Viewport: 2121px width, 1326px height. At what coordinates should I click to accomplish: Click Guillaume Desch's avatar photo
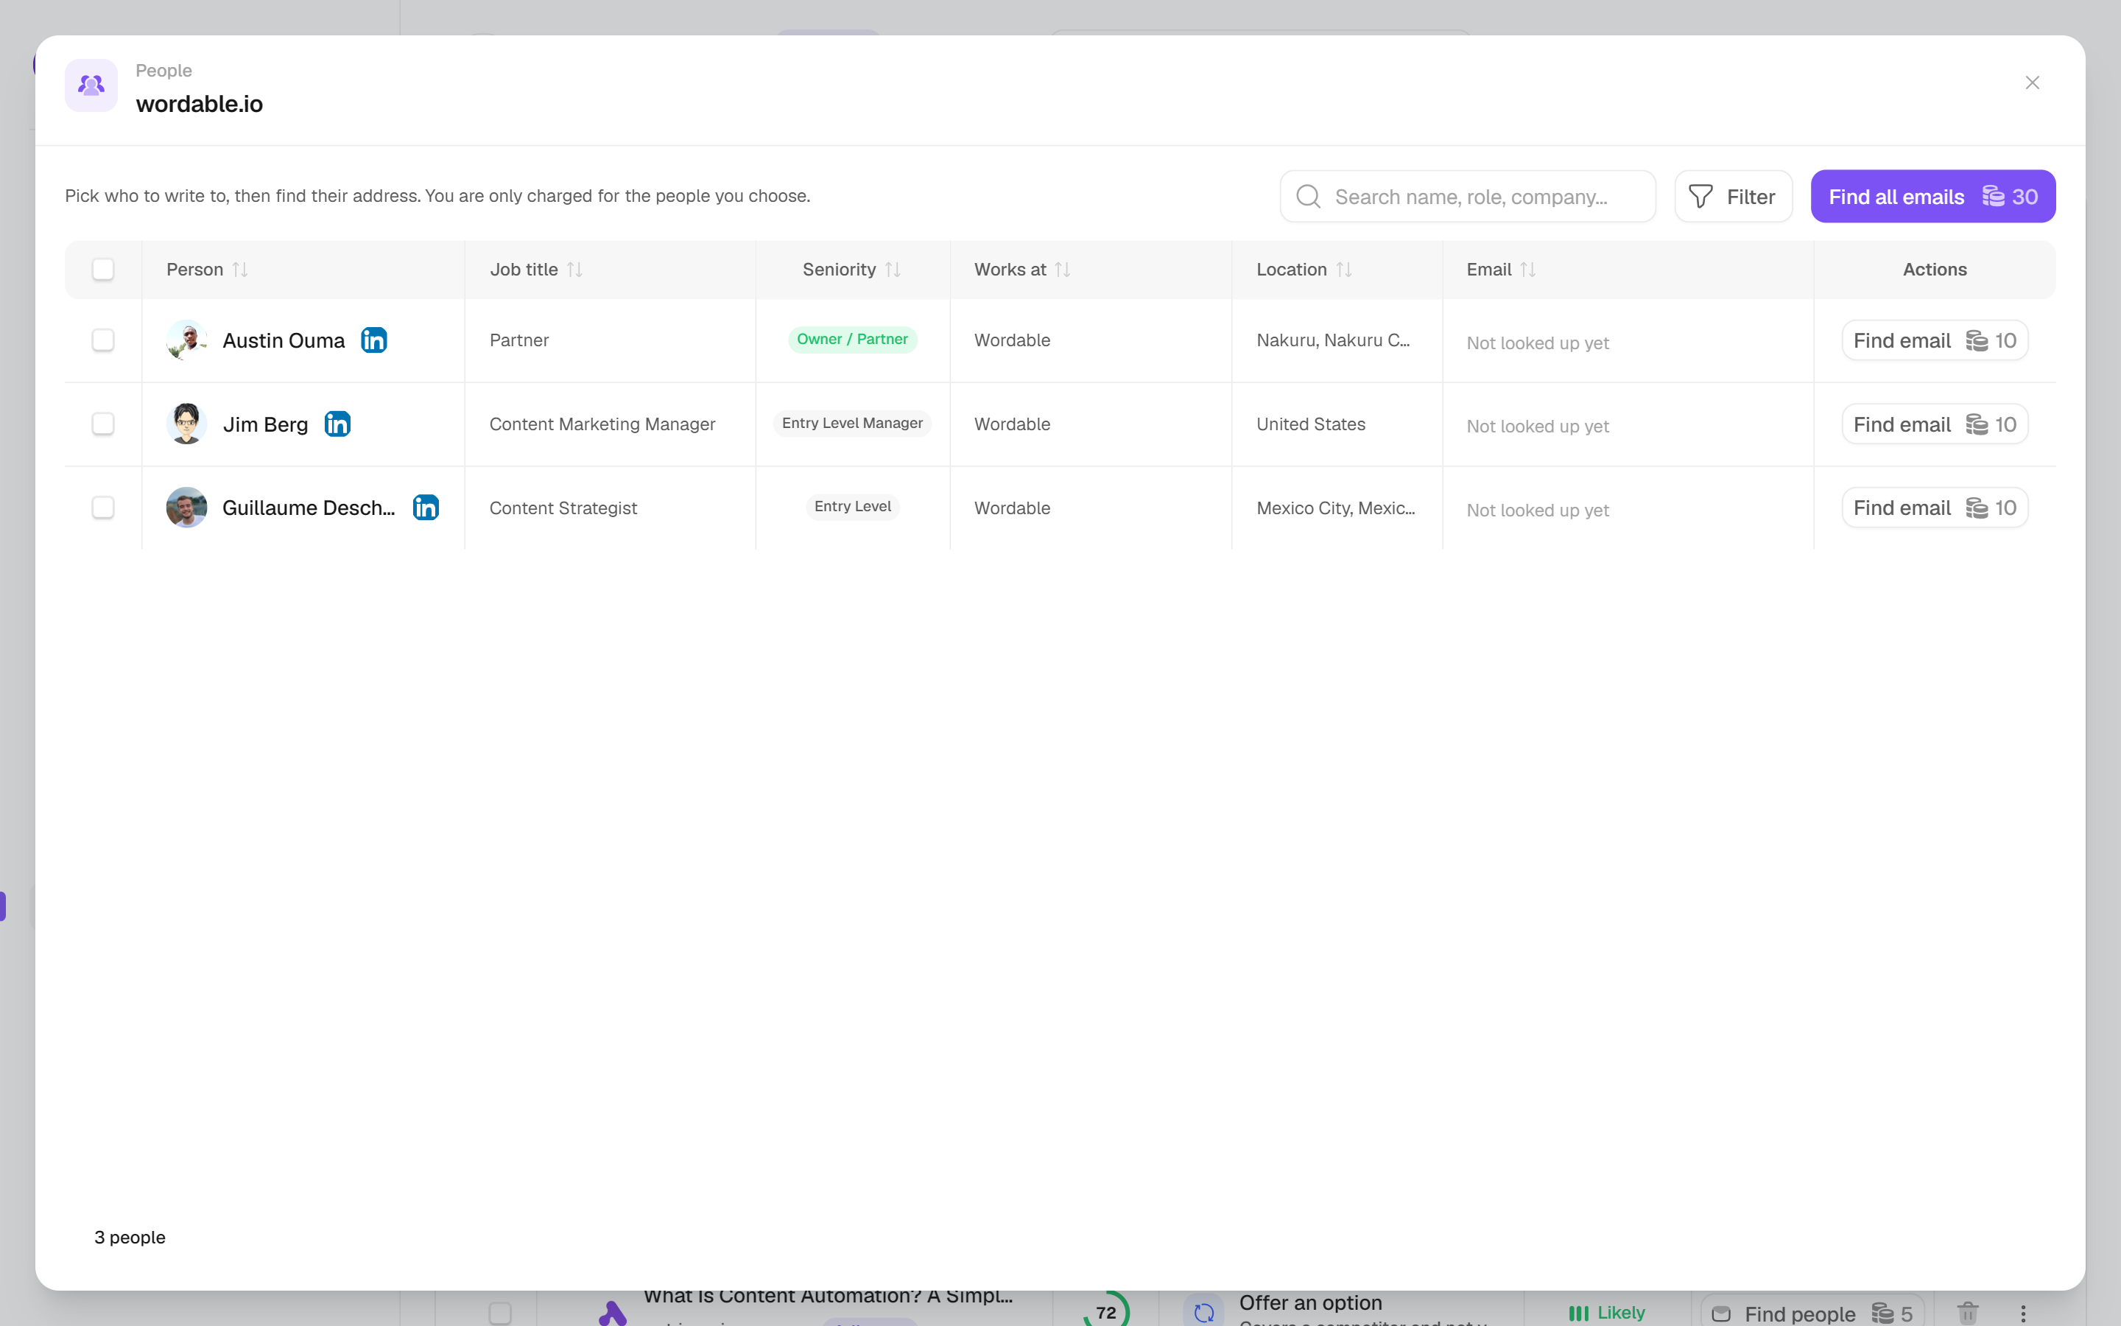pos(186,508)
